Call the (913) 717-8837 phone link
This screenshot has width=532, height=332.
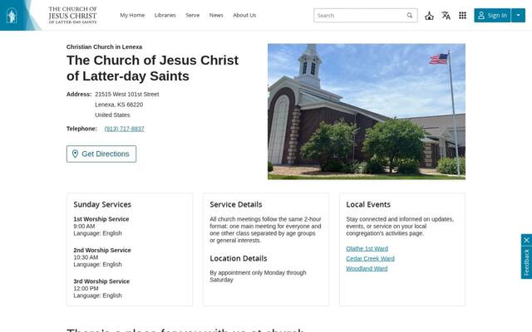pos(124,129)
